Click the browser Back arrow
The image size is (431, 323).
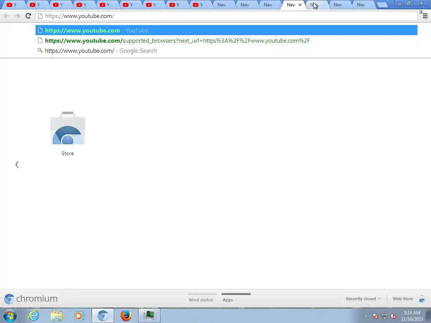click(7, 16)
